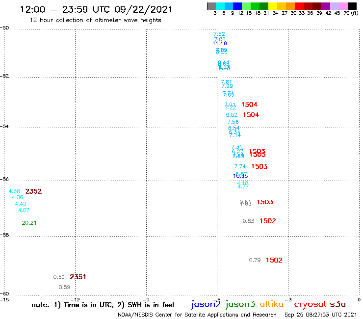Click the red 1504 time beside 7.01
Image resolution: width=363 pixels, height=319 pixels.
click(250, 105)
